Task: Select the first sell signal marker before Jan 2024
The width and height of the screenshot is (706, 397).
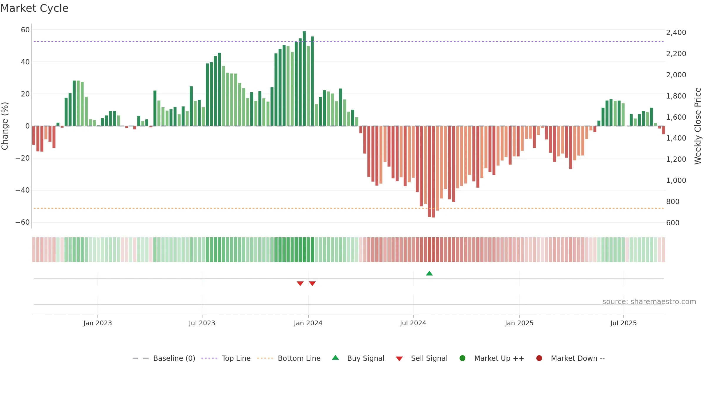Action: click(300, 283)
